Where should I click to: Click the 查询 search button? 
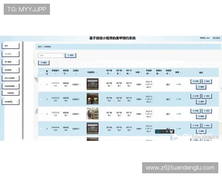coord(71,55)
